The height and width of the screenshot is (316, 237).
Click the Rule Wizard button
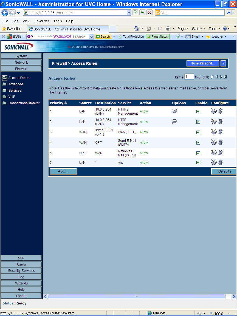click(x=203, y=63)
